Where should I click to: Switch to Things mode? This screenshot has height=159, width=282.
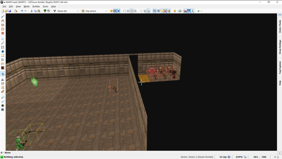(2, 51)
